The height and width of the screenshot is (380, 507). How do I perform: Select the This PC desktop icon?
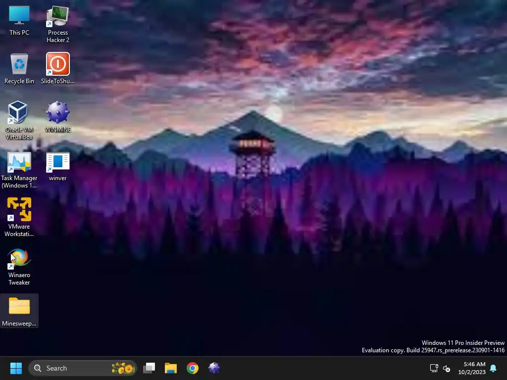(x=19, y=20)
